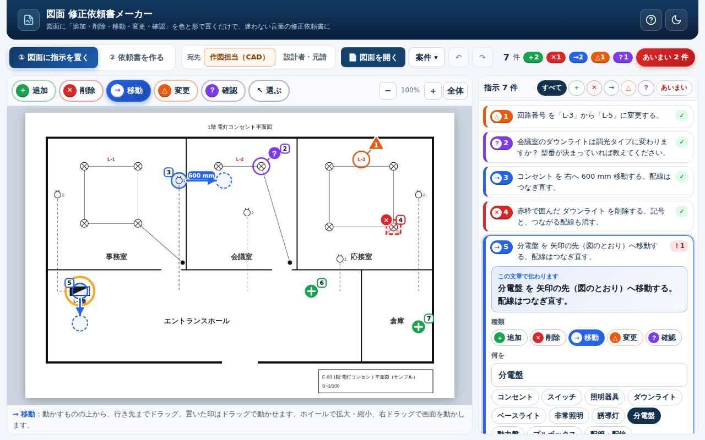Filter the instruction list by delete icon

[x=594, y=88]
